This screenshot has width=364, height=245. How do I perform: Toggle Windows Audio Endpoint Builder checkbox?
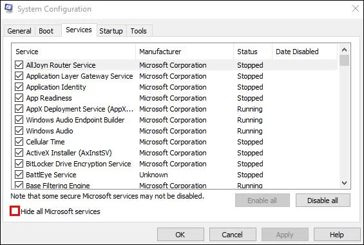point(19,120)
